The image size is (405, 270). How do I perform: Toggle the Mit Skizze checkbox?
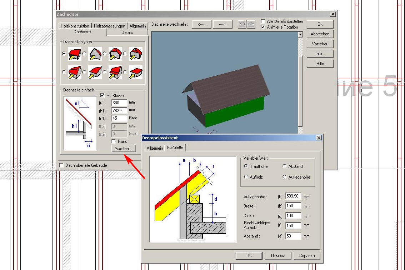click(102, 96)
